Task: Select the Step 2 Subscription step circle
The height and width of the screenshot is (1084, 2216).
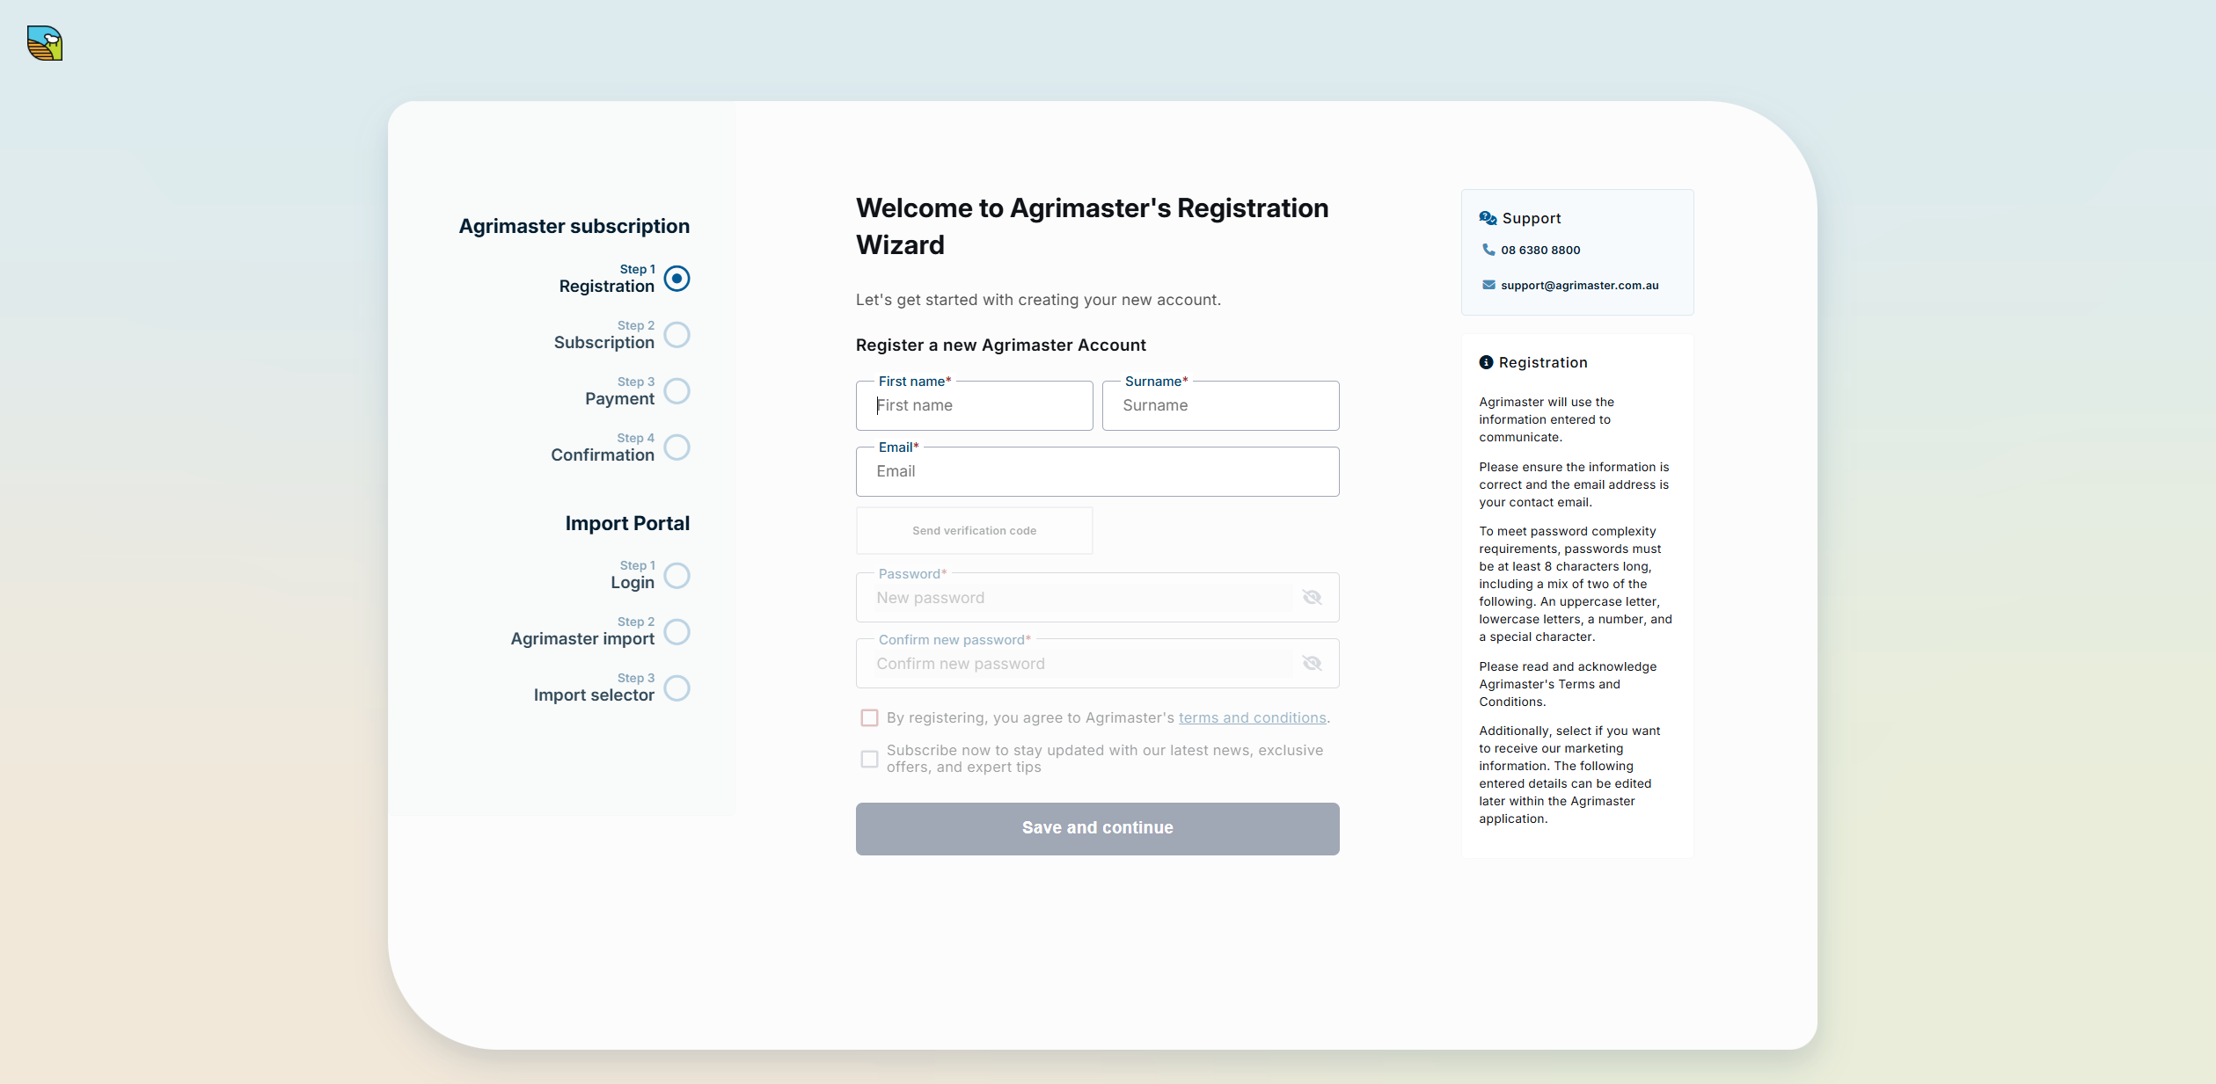Action: click(677, 335)
